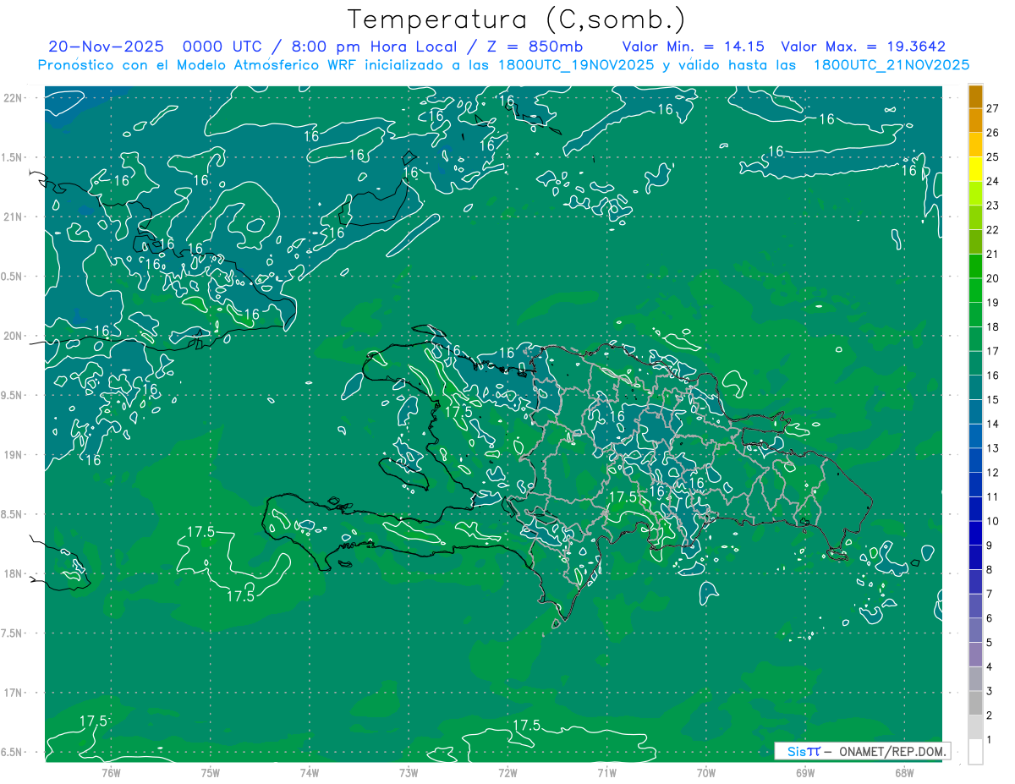The image size is (1015, 784).
Task: Pick the gray swatch between 2 and 3
Action: (x=975, y=703)
